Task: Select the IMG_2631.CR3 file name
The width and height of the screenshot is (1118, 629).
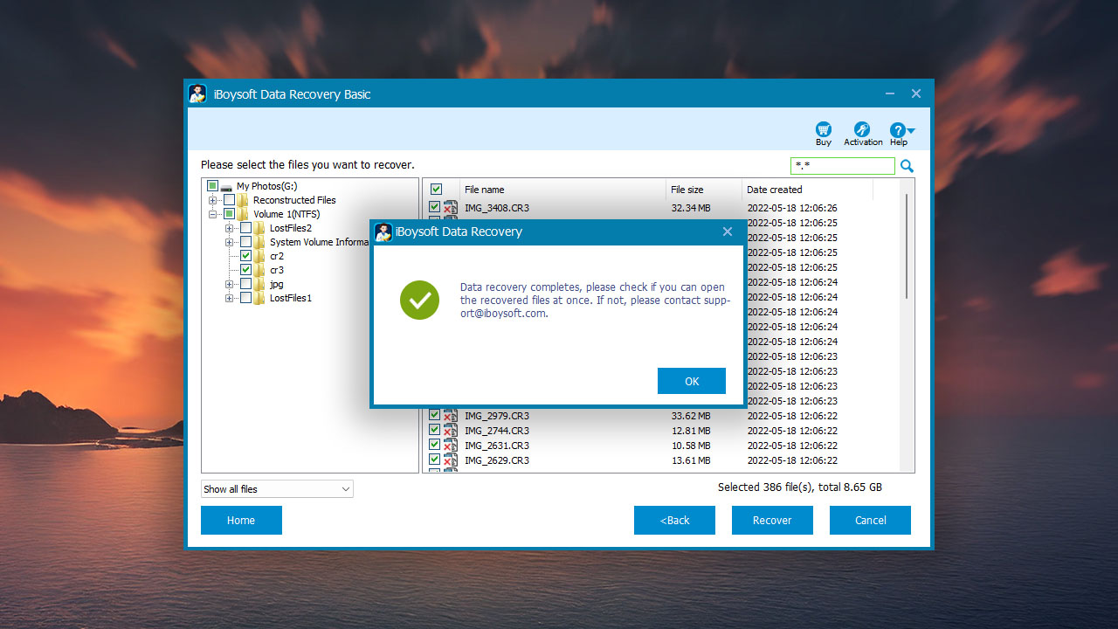Action: coord(497,446)
